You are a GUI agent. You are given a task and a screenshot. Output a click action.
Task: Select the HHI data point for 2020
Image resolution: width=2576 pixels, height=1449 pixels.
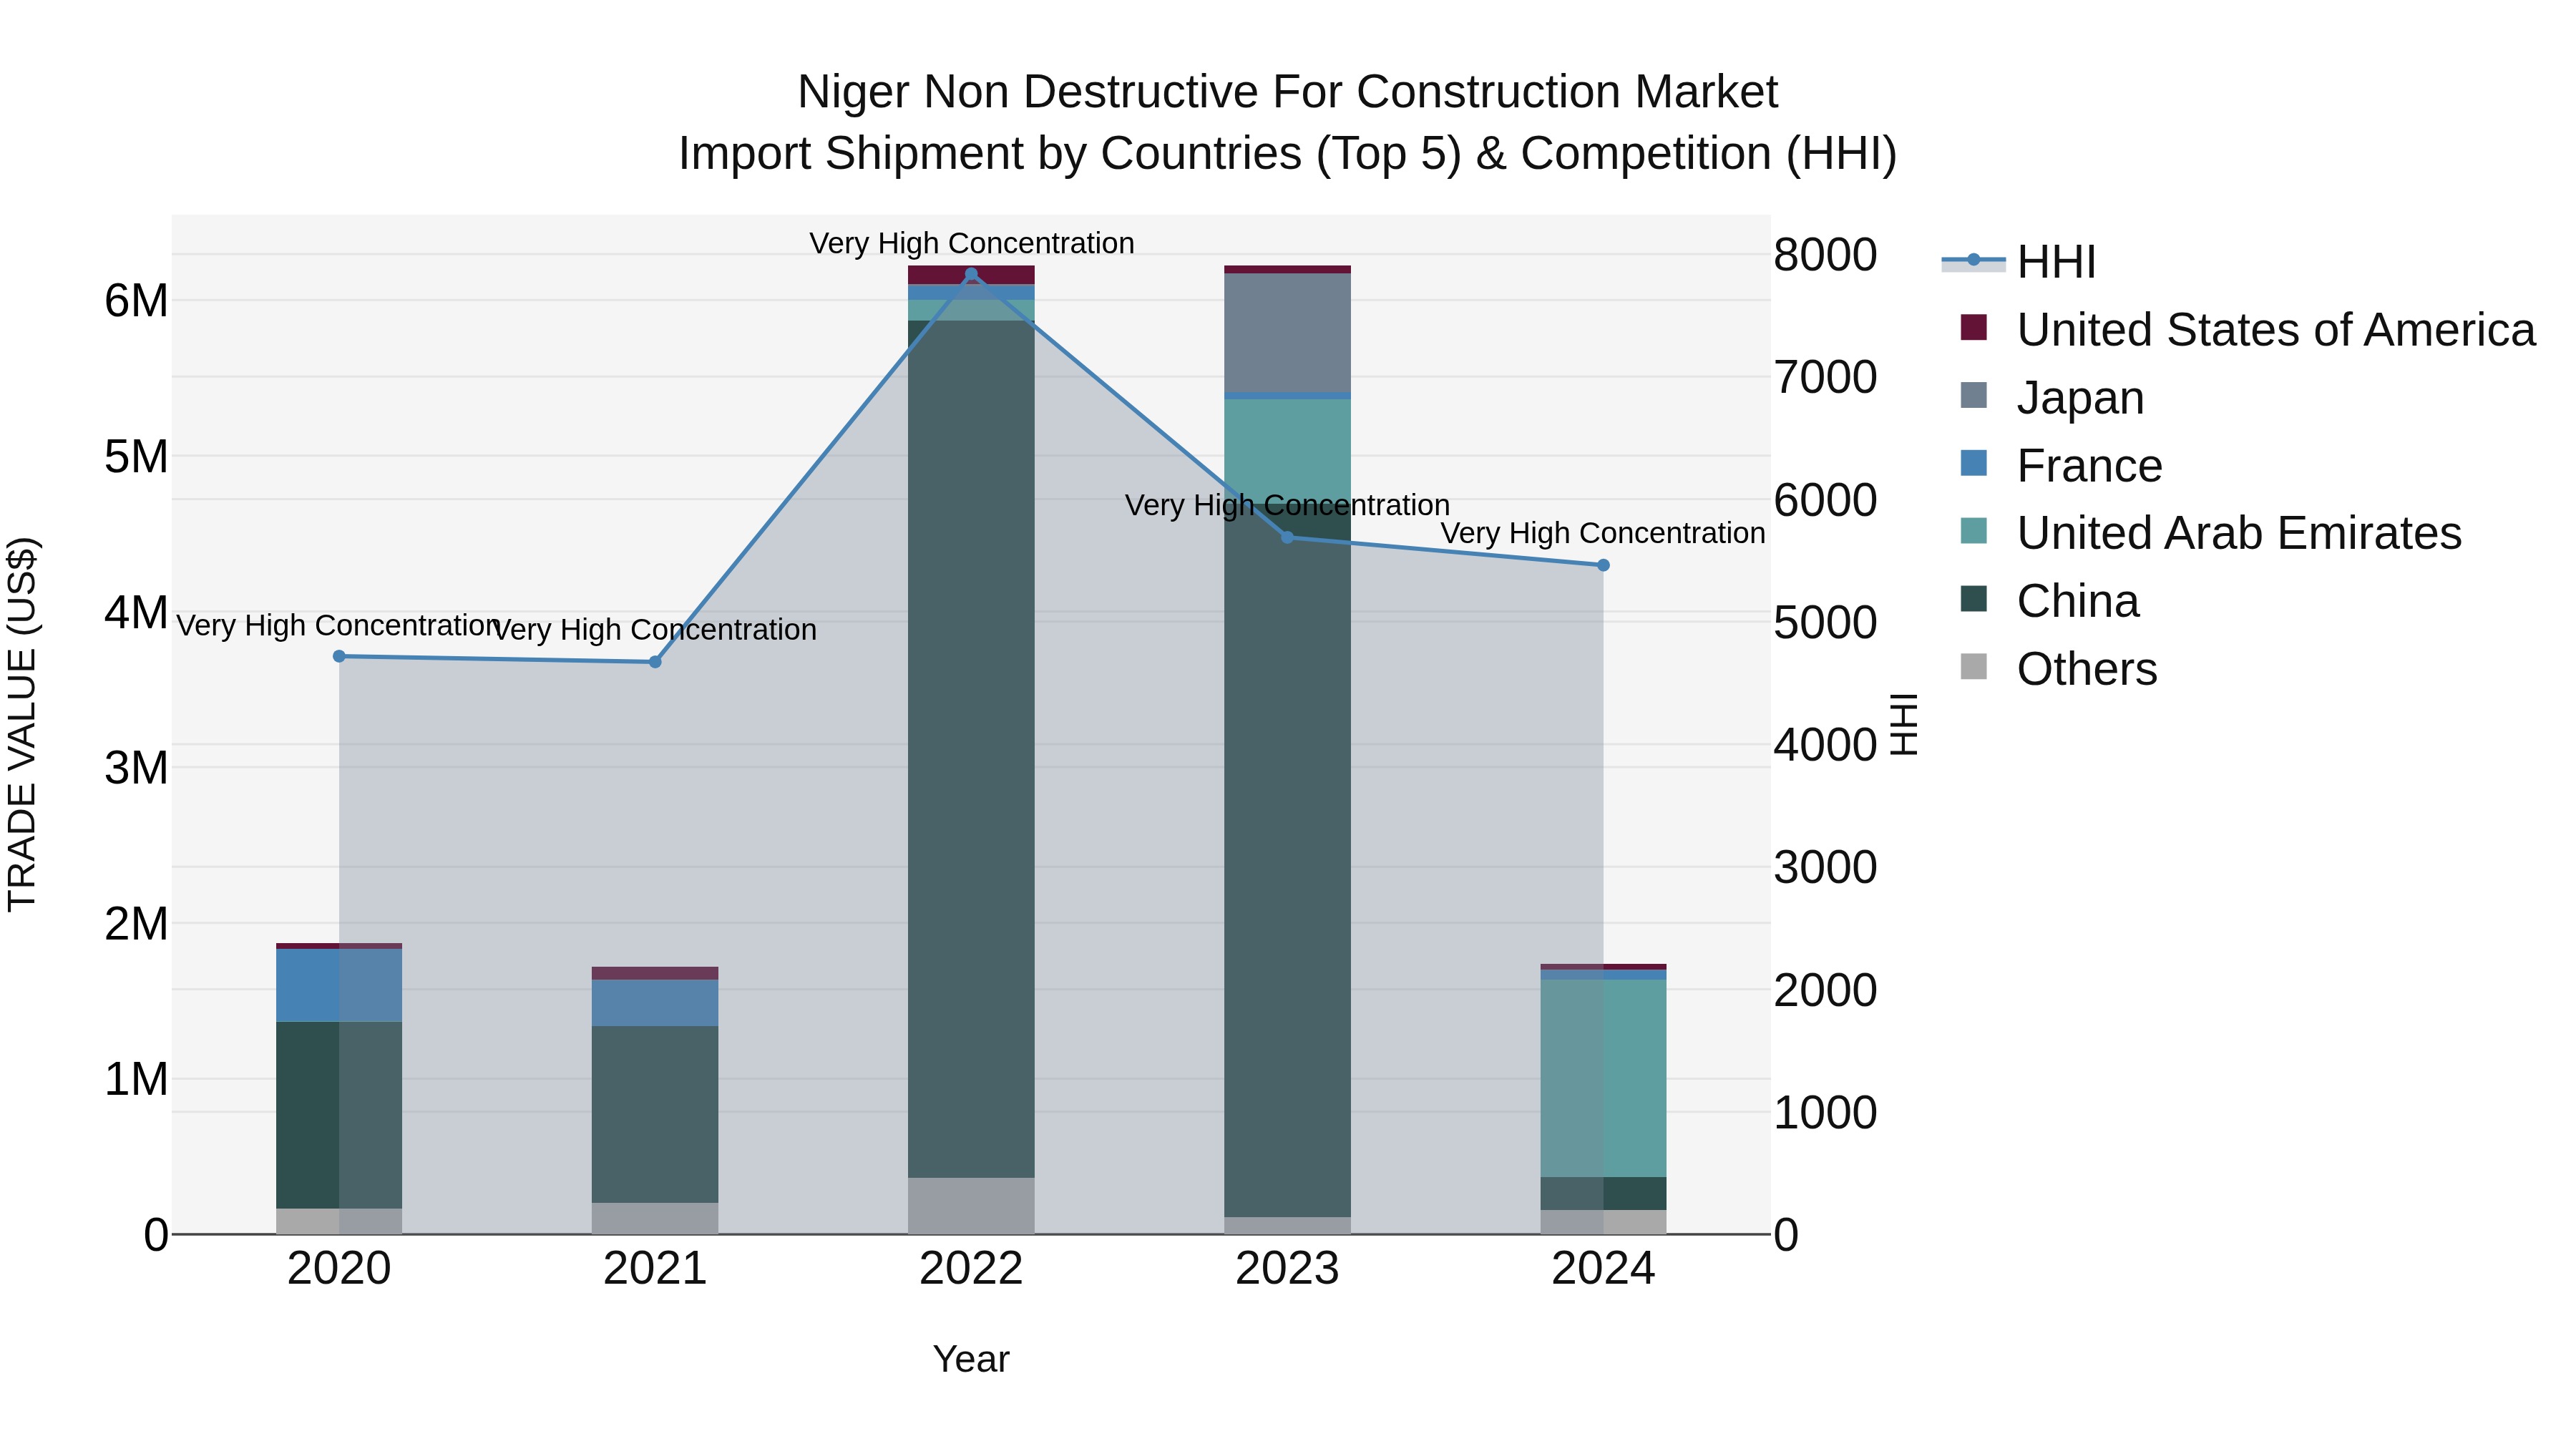coord(339,656)
